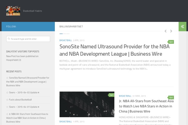
Task: Open comments bubble for Jr. NBA article
Action: 171,97
